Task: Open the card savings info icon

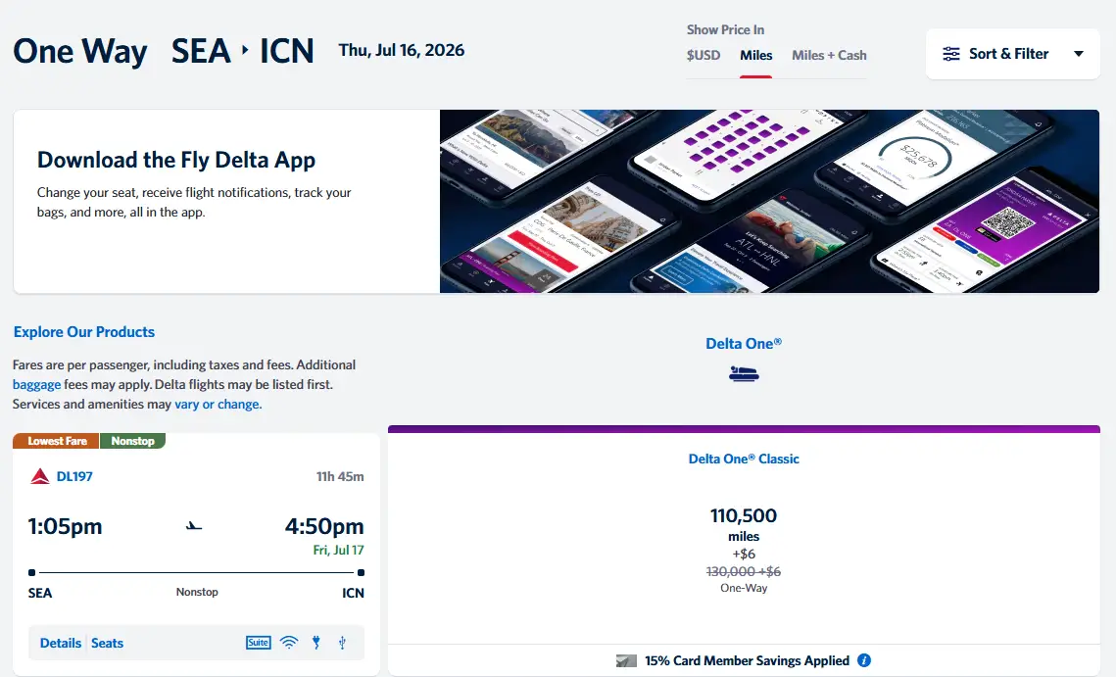Action: (864, 660)
